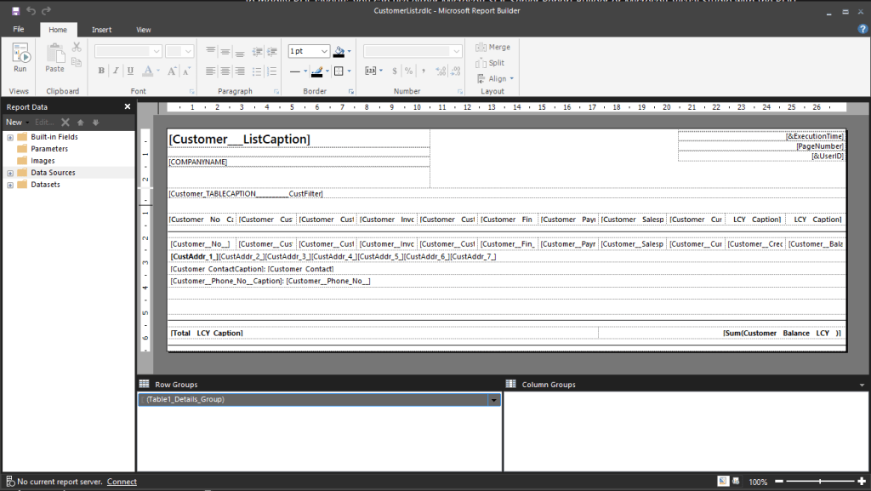The height and width of the screenshot is (491, 871).
Task: Click the New button in Report Data
Action: pyautogui.click(x=15, y=123)
